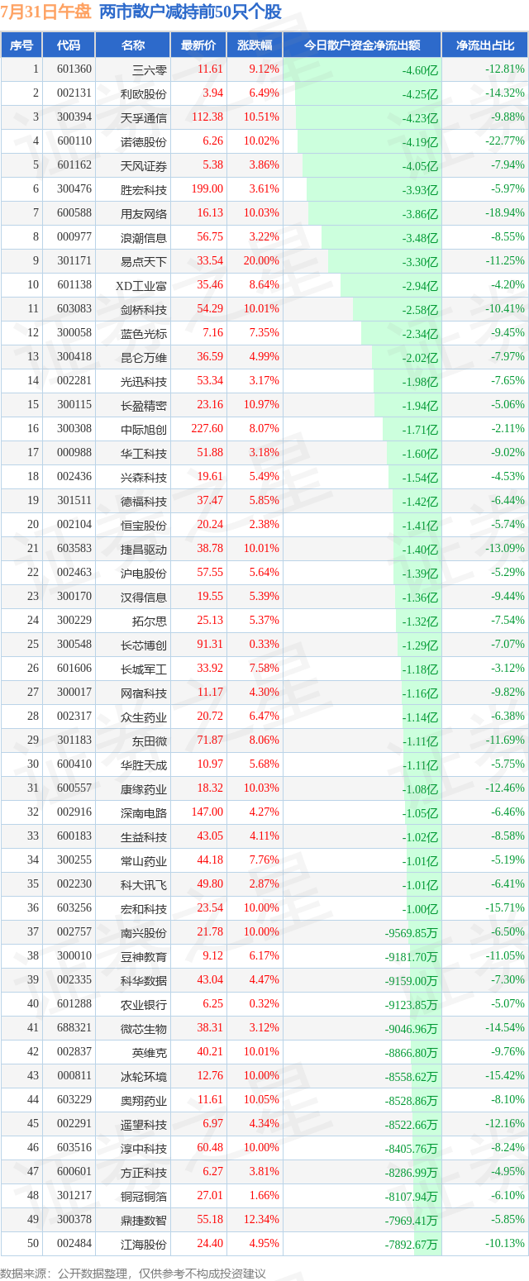The height and width of the screenshot is (1281, 529).
Task: Click the 7月31日午盘 title text
Action: 46,12
